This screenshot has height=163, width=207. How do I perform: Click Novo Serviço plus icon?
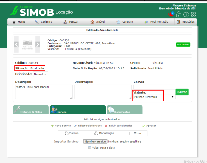(52, 126)
